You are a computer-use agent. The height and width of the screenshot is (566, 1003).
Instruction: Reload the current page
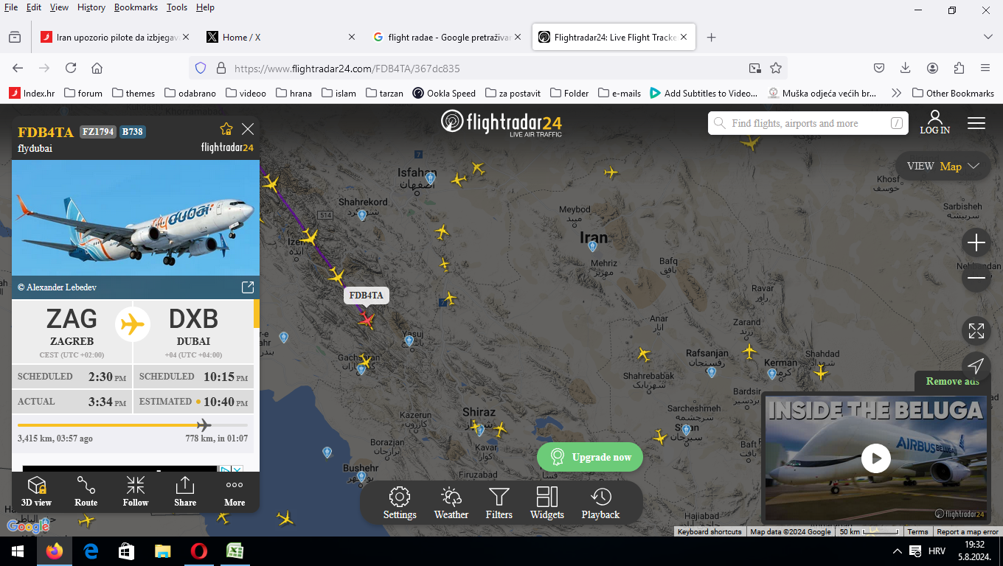click(71, 68)
